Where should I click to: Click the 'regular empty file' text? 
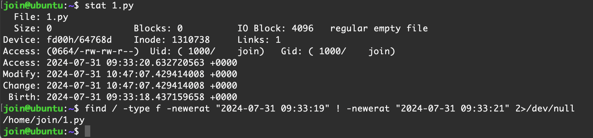[379, 28]
